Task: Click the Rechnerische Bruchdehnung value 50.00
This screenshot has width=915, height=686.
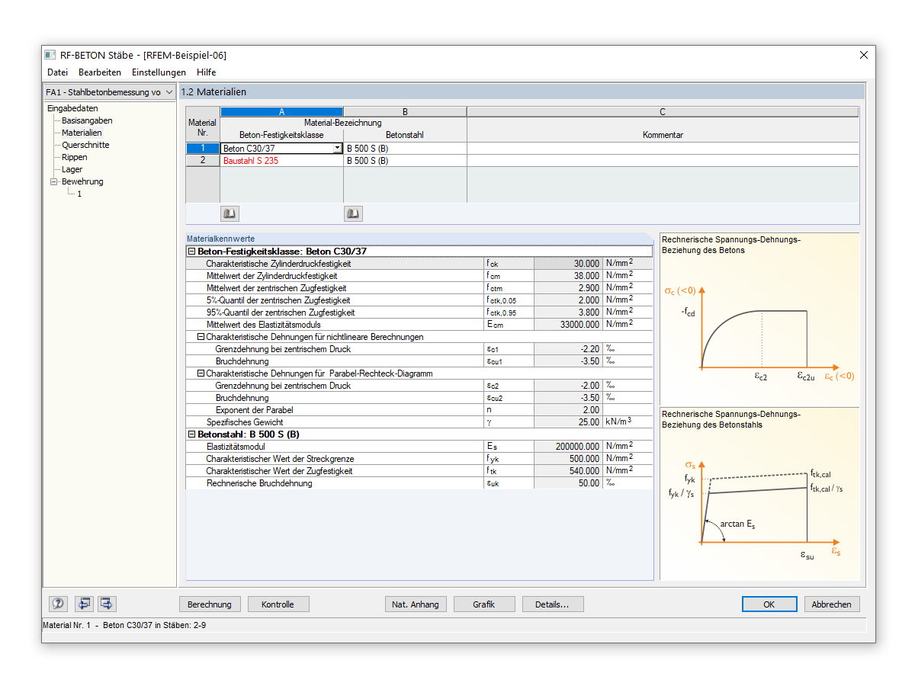Action: [x=568, y=482]
